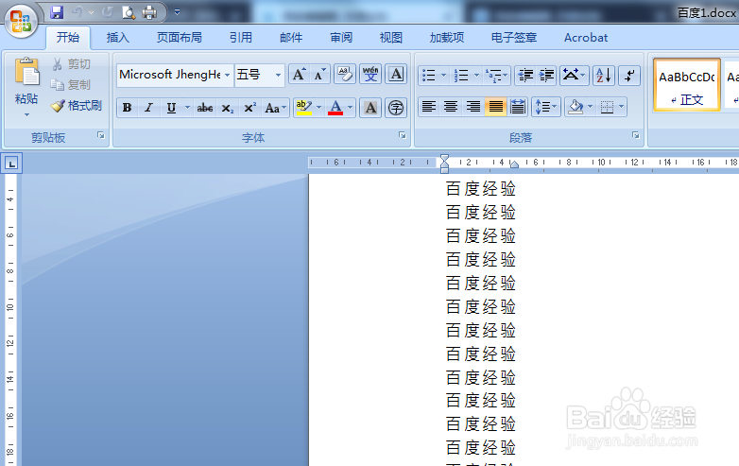The height and width of the screenshot is (466, 739).
Task: Open the 引用 (References) tab
Action: pos(241,38)
